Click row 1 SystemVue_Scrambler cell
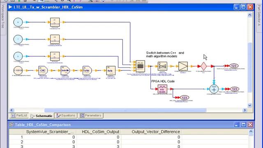Screen dimensions: 263x148 point(50,137)
